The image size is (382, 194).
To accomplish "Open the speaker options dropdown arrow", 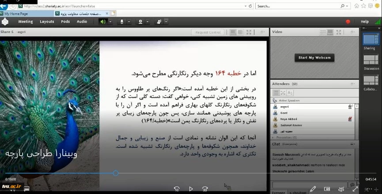I will 110,22.
